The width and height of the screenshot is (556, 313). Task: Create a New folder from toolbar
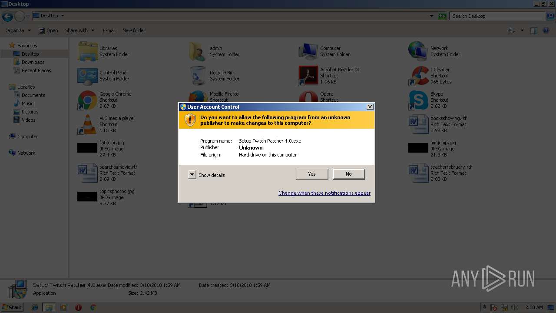coord(134,30)
